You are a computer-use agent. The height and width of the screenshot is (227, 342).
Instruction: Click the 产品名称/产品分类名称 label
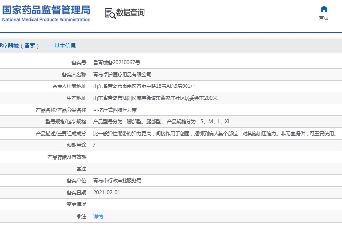[x=61, y=110]
